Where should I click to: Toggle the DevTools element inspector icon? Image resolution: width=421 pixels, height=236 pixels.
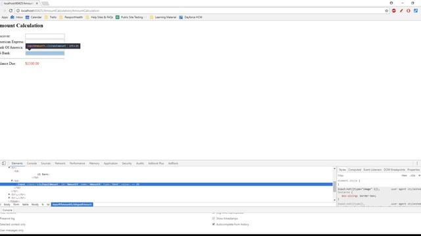pyautogui.click(x=4, y=163)
